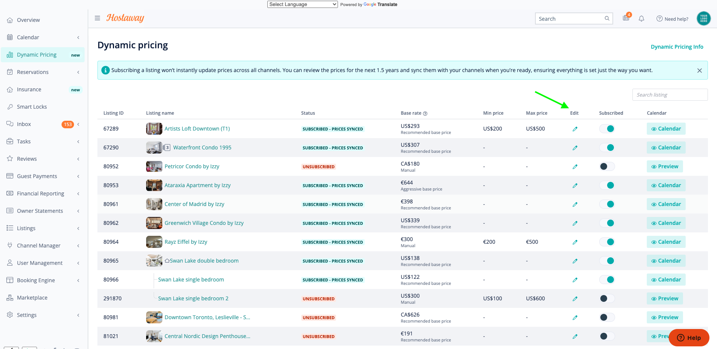Click the Calendar button for Ataraxia Apartment
The width and height of the screenshot is (717, 349).
click(666, 185)
